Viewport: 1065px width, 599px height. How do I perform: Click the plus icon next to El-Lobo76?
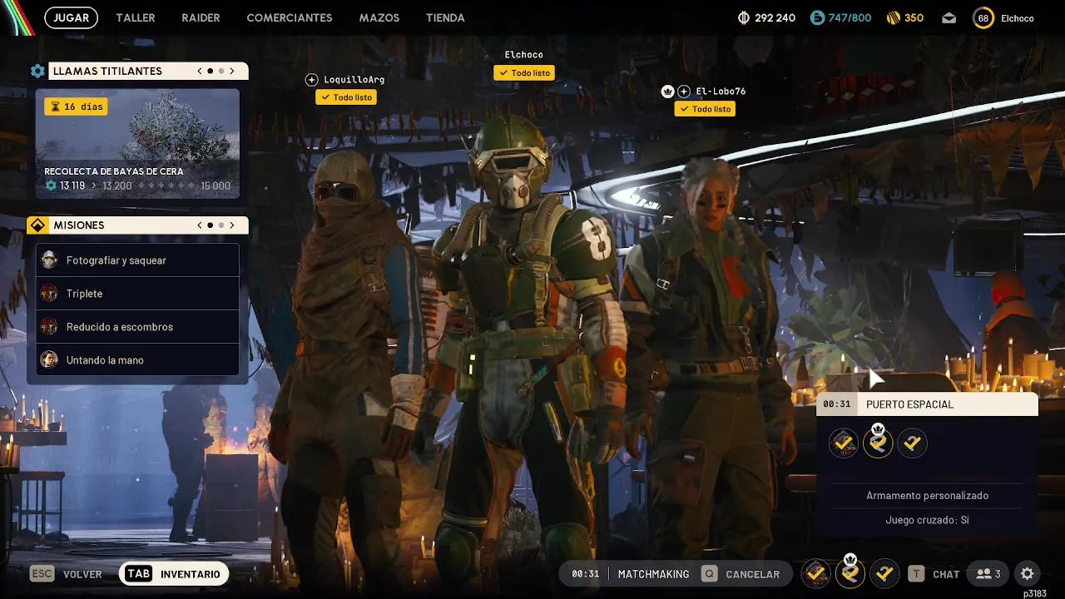click(x=683, y=92)
